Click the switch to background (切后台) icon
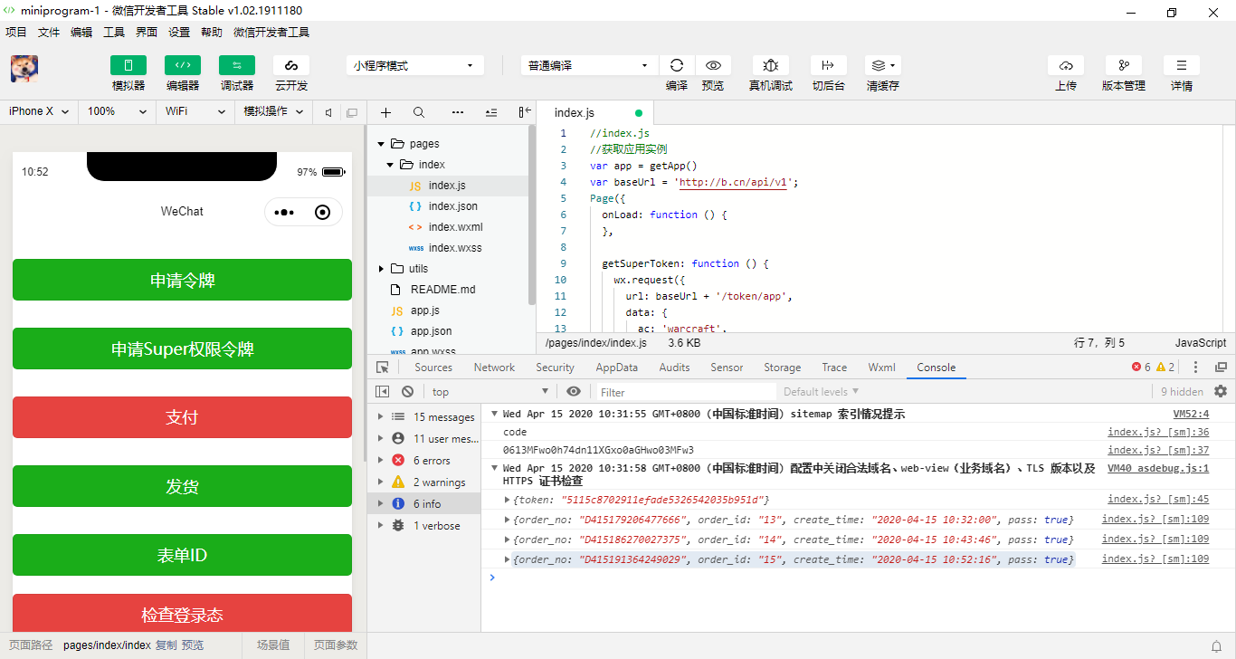Image resolution: width=1236 pixels, height=659 pixels. click(828, 65)
